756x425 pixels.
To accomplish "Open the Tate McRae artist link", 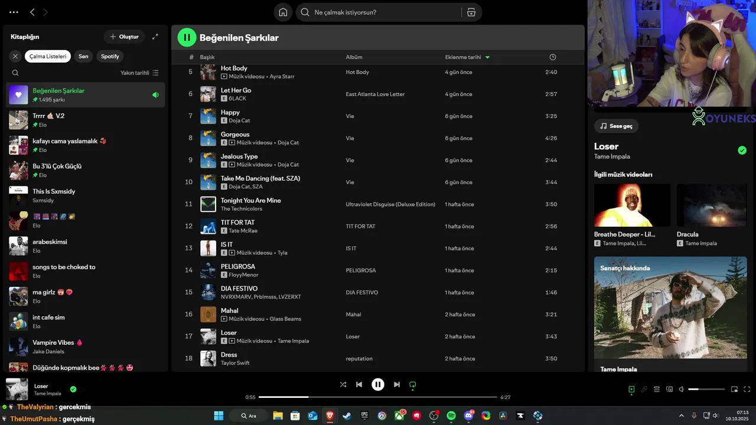I will pyautogui.click(x=243, y=231).
